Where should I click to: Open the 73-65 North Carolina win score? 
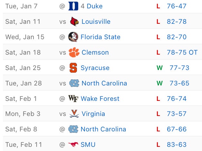179,83
